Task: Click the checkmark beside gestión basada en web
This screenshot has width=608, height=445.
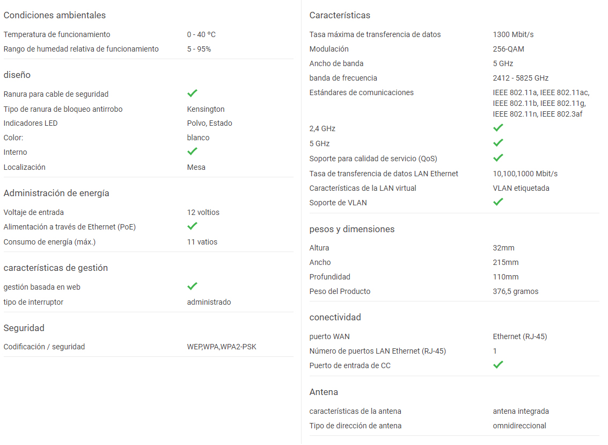Action: [x=192, y=286]
